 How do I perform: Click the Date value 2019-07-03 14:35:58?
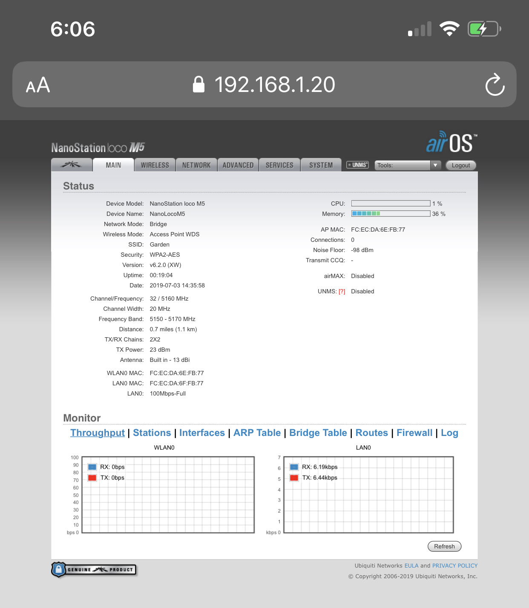[177, 286]
